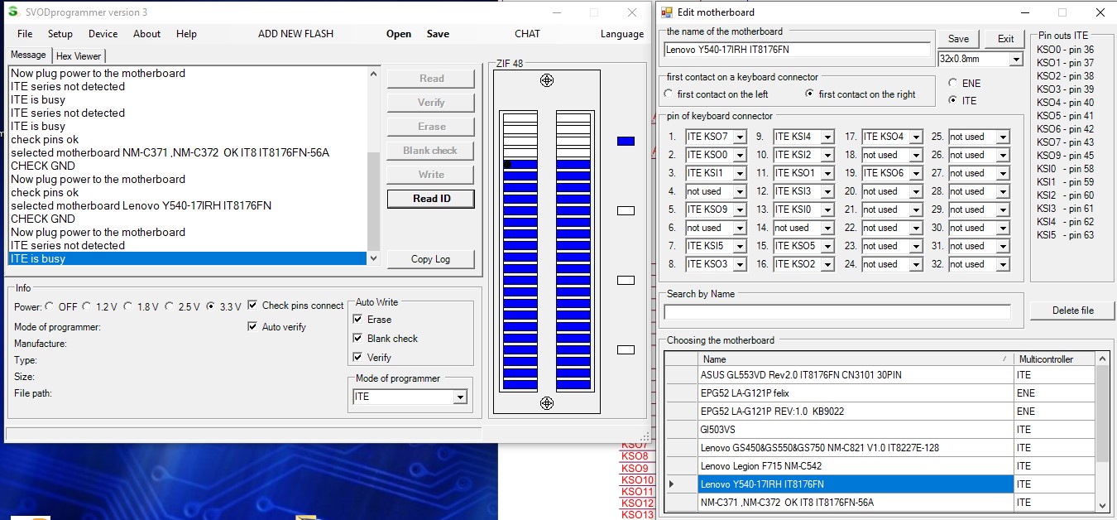Click Save in SVODprogrammer menu bar
Viewport: 1117px width, 520px height.
coord(438,34)
